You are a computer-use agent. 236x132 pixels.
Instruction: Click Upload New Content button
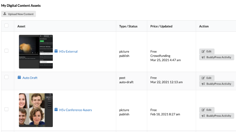pos(19,14)
